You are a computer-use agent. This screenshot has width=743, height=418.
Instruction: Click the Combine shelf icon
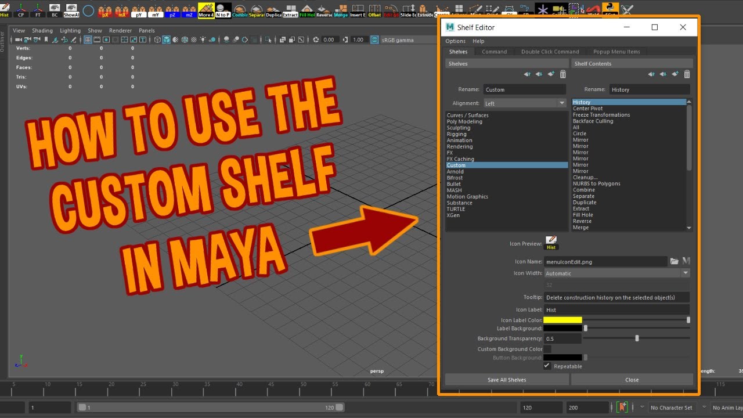click(240, 10)
